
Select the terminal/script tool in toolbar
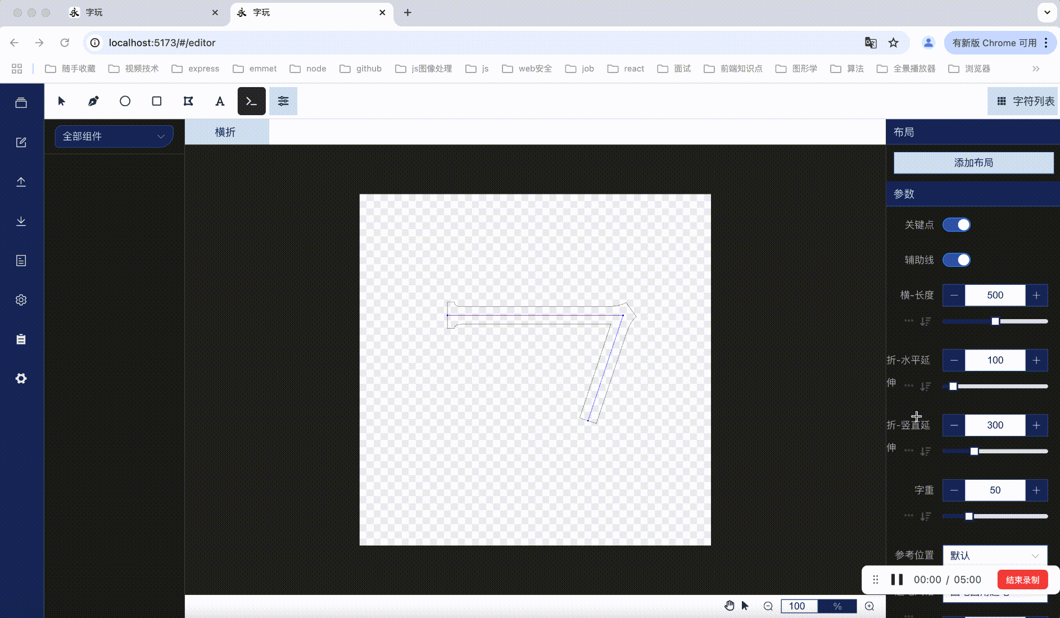[251, 101]
